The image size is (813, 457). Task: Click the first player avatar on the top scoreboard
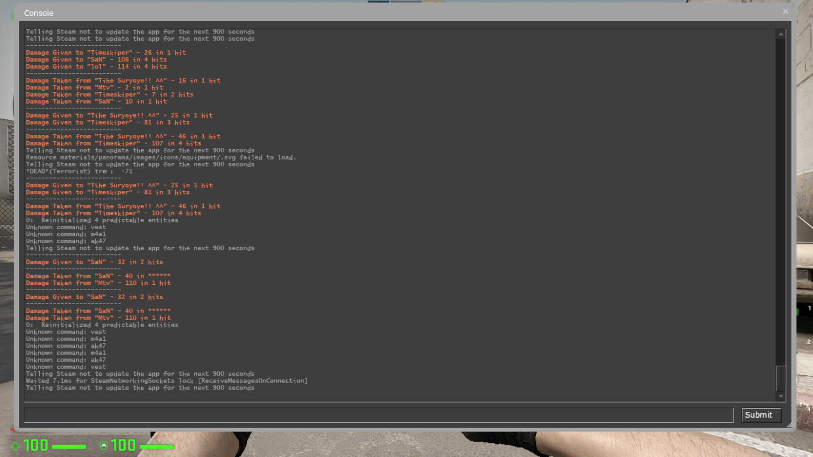click(378, 2)
